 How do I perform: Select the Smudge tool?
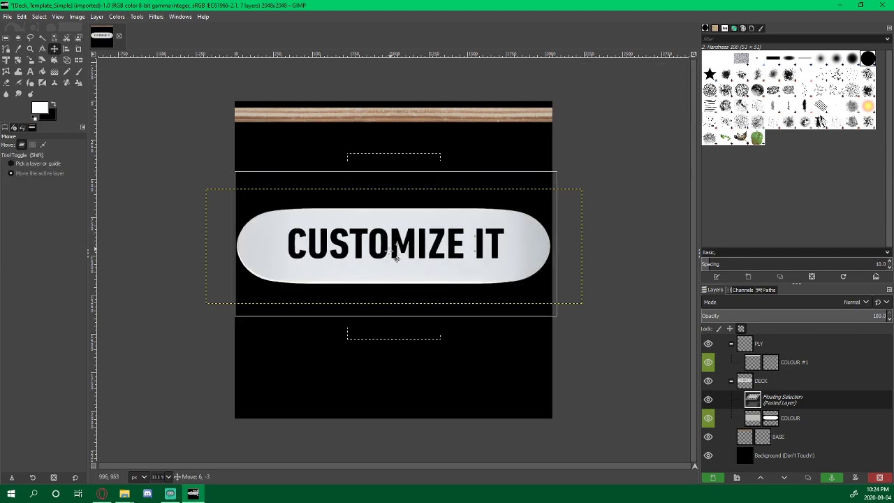(18, 94)
